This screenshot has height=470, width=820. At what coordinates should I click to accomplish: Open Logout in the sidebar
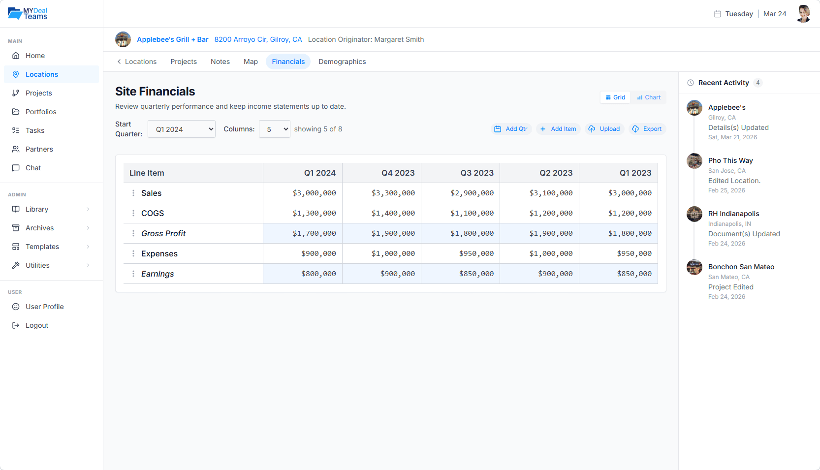51,325
